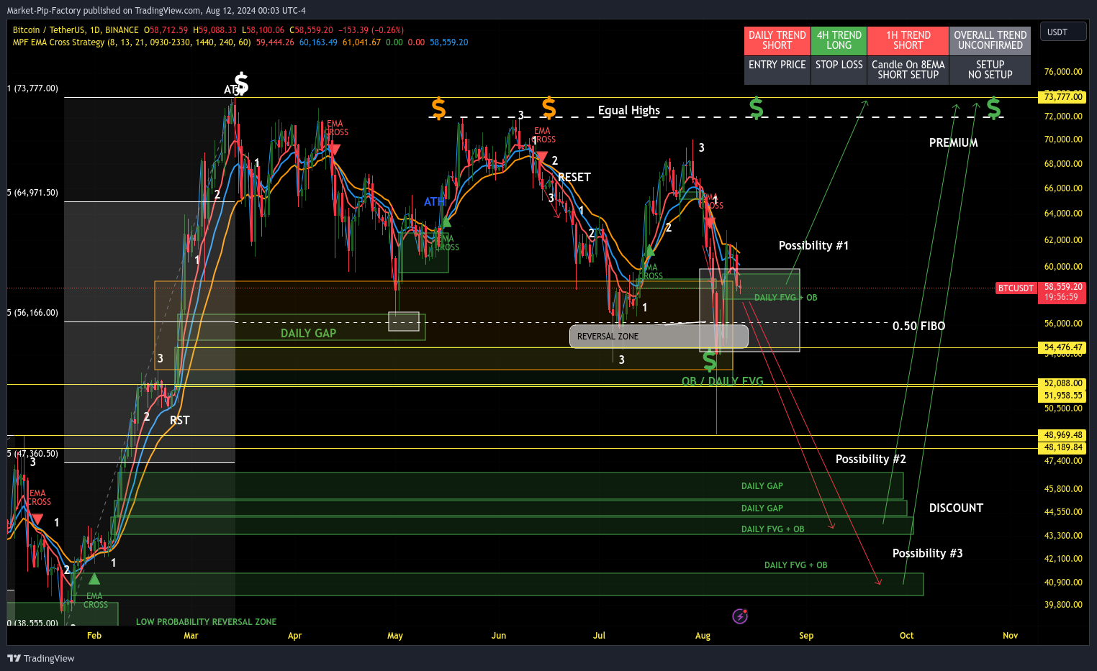Click the May label on time axis
The image size is (1097, 671).
(395, 636)
